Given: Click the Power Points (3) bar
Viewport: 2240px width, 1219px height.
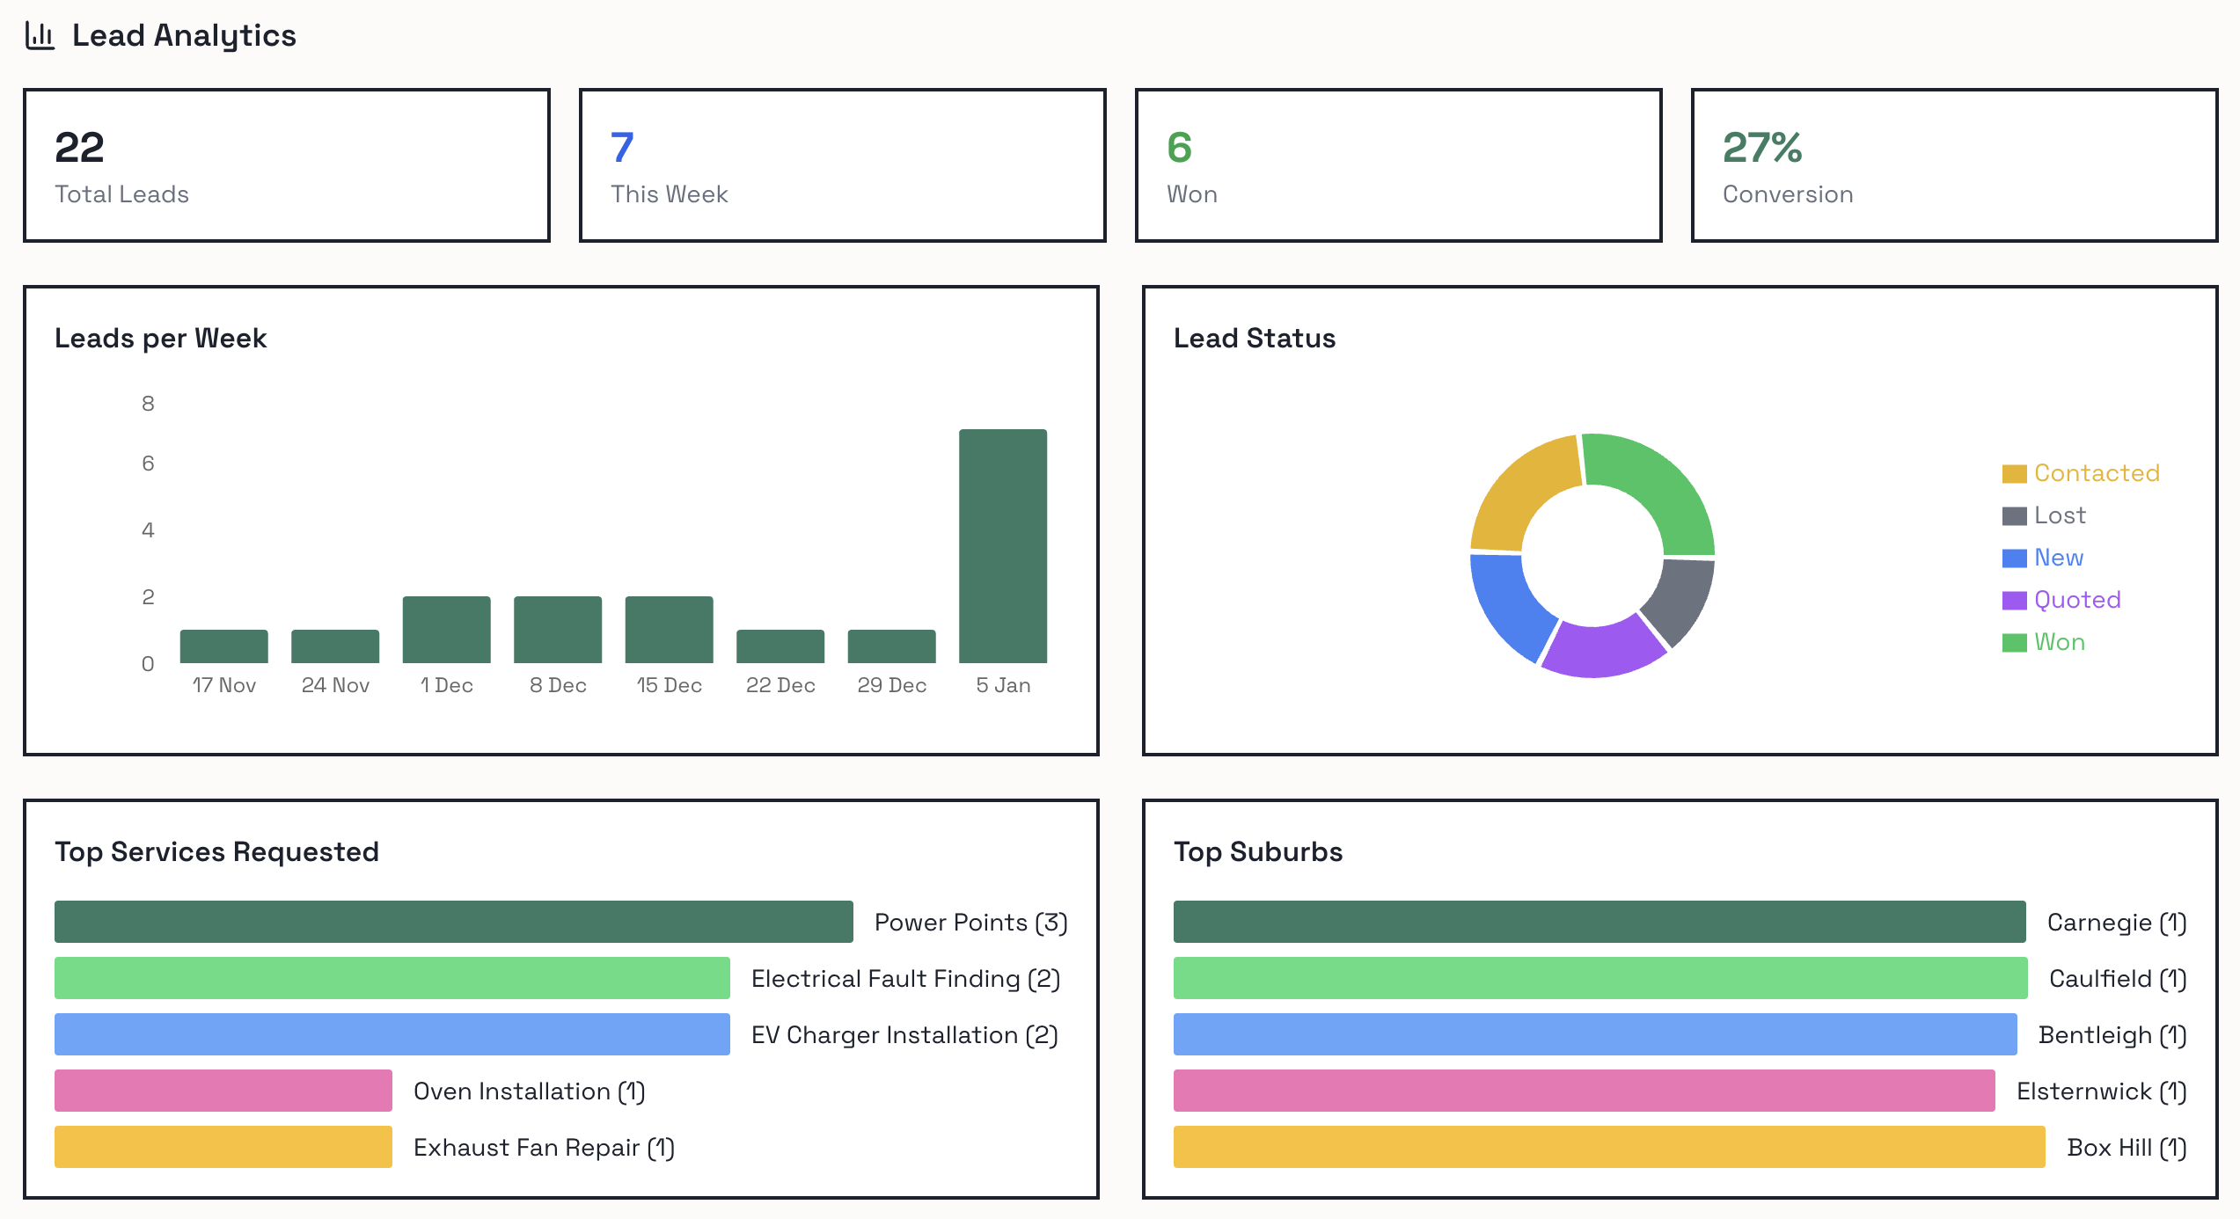Looking at the screenshot, I should pos(454,923).
